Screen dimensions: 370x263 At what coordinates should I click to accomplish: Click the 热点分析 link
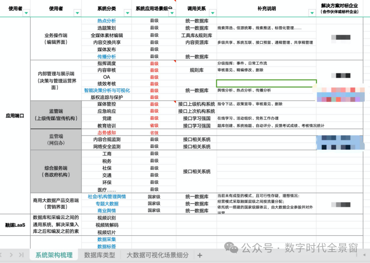click(106, 21)
